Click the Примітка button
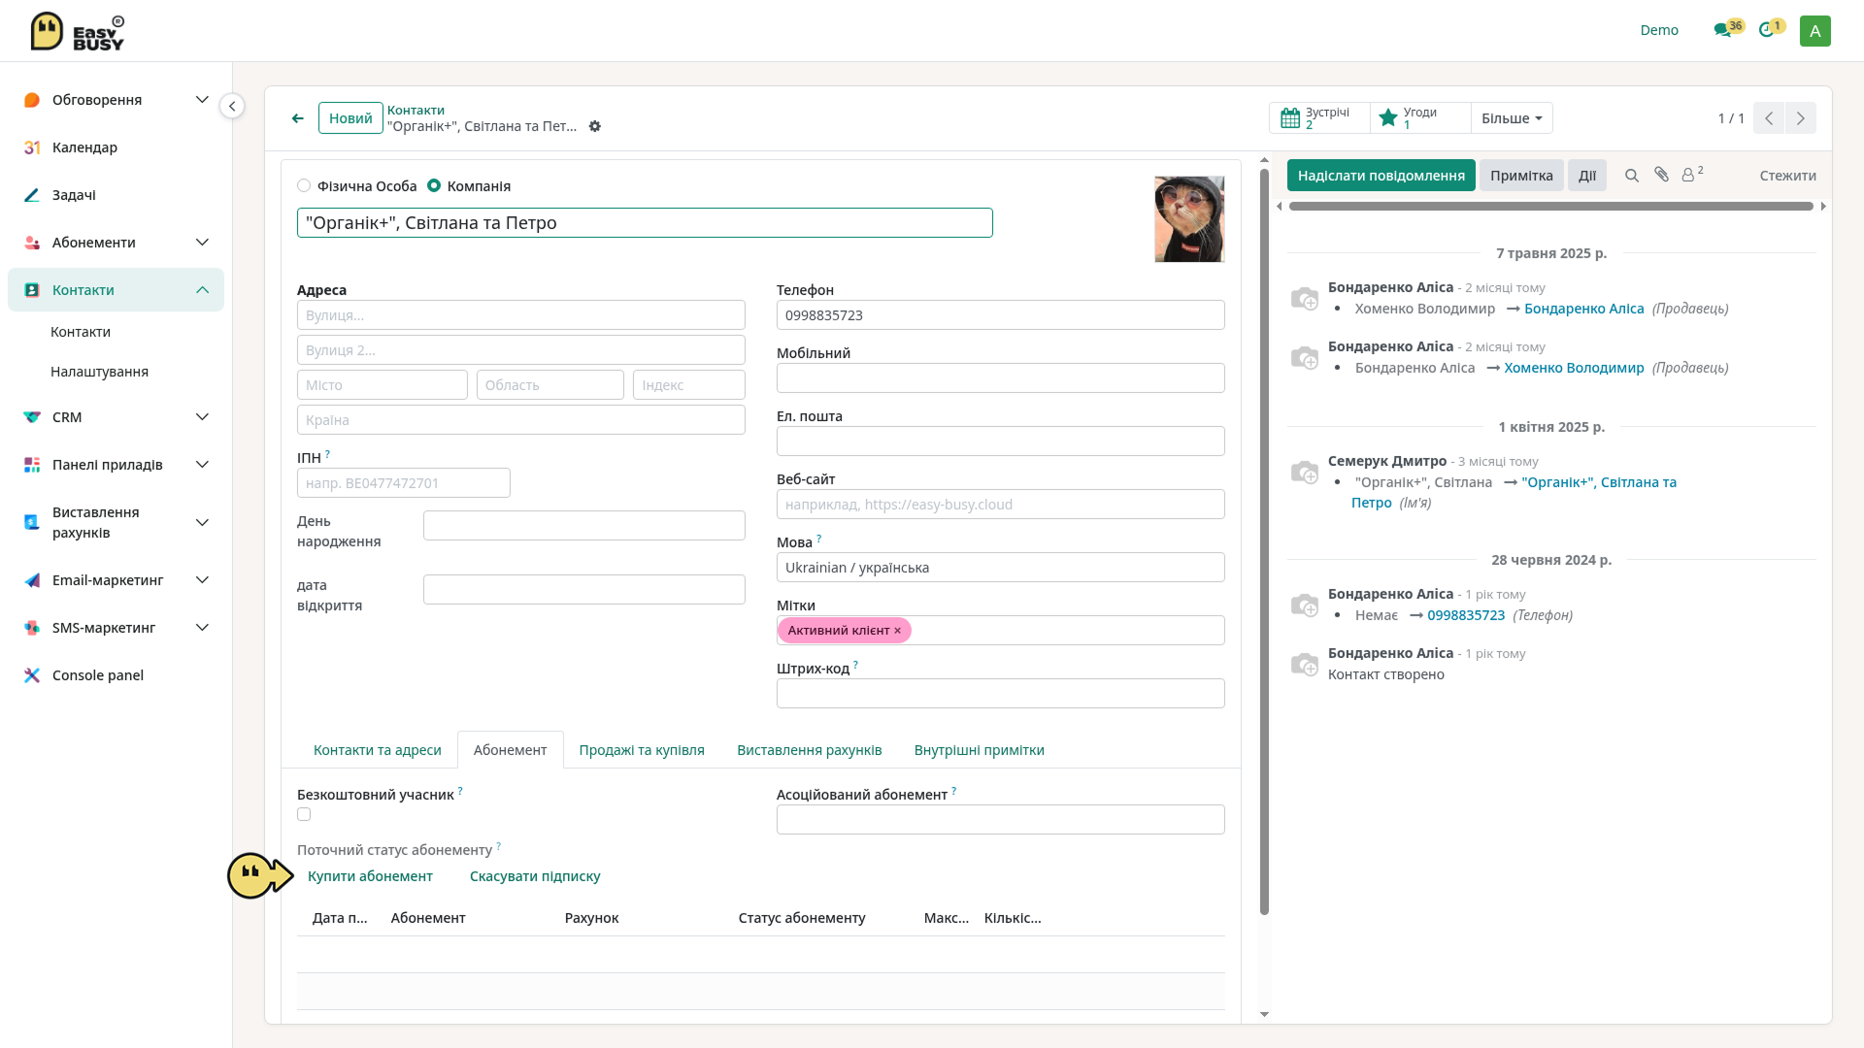The image size is (1864, 1048). point(1521,176)
